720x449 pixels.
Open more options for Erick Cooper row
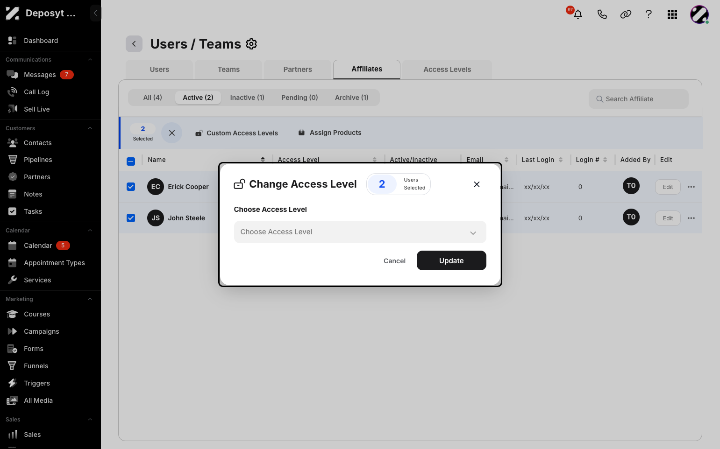(691, 187)
